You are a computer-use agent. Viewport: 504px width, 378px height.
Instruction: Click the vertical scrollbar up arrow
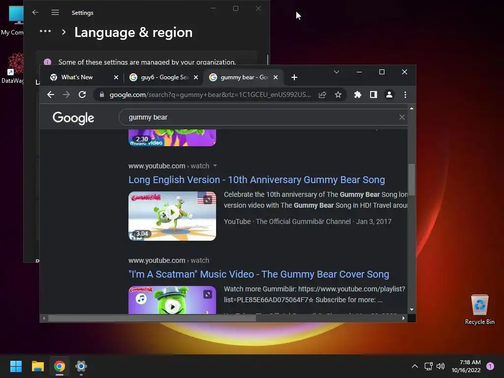(x=412, y=109)
